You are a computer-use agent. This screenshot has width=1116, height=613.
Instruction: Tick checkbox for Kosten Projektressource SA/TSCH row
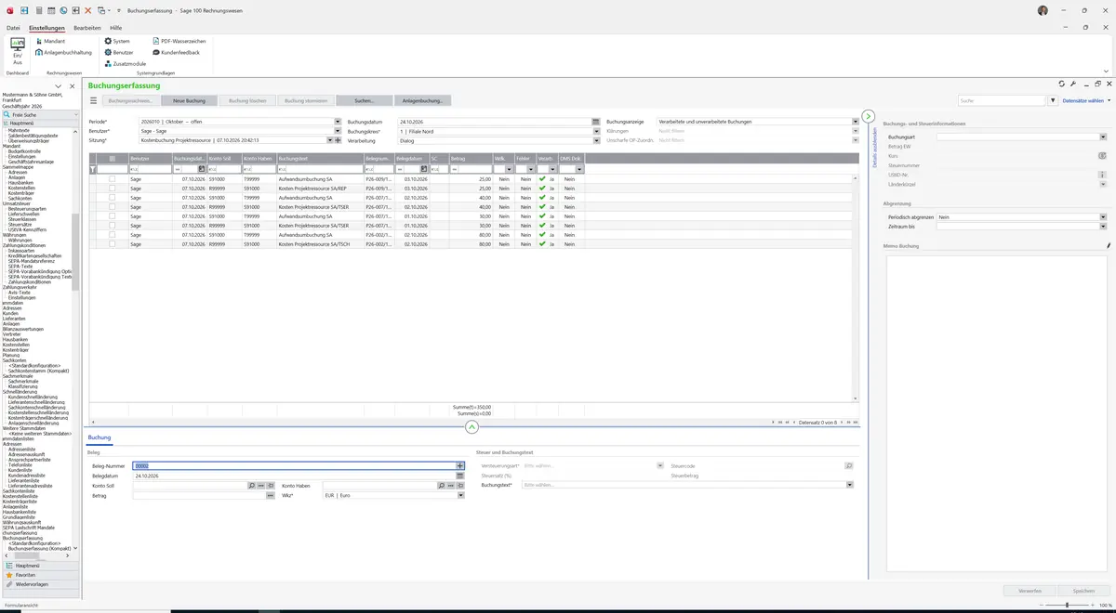click(x=113, y=243)
